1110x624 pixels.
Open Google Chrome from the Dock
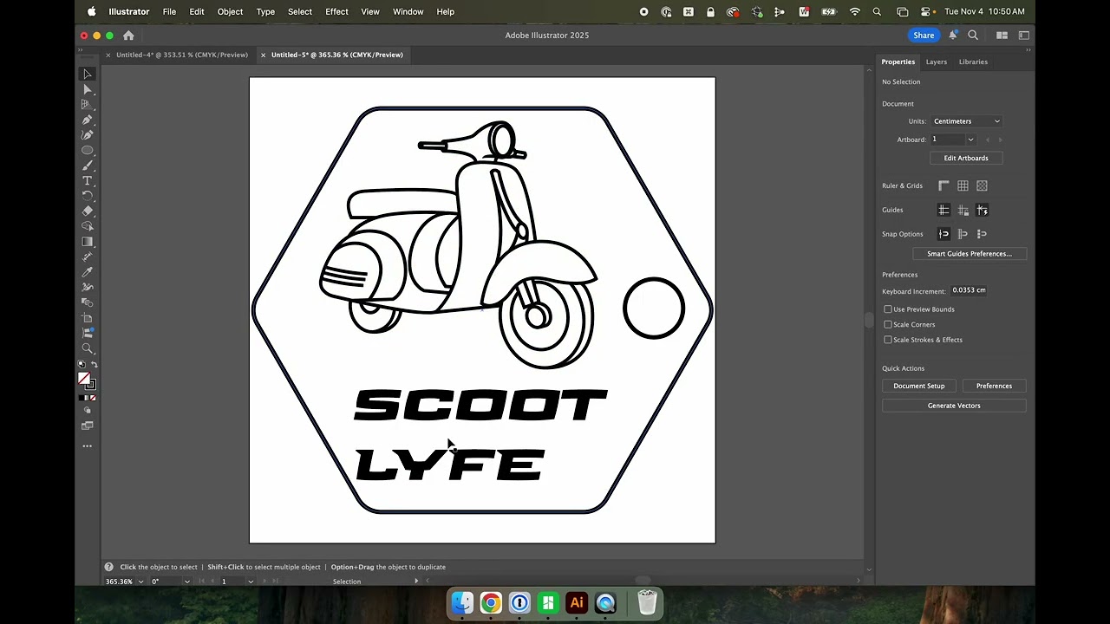[491, 602]
